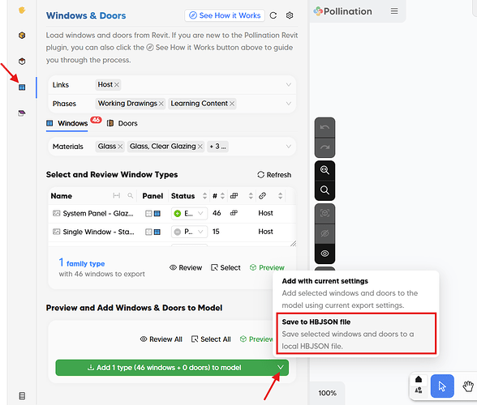This screenshot has height=405, width=477.
Task: Open status dropdown for System Panel row
Action: (189, 214)
